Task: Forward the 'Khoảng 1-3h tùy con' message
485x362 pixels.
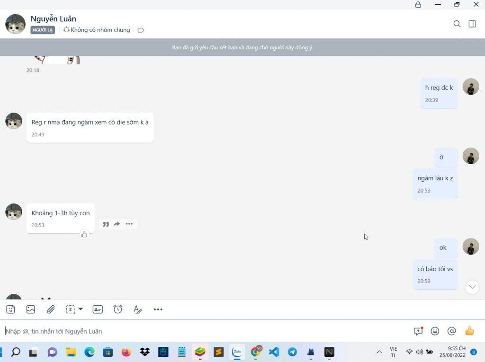Action: [x=117, y=224]
